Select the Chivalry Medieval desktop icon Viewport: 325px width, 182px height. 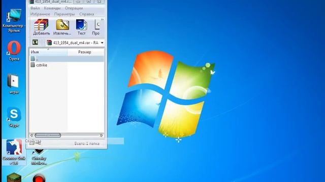click(x=39, y=157)
